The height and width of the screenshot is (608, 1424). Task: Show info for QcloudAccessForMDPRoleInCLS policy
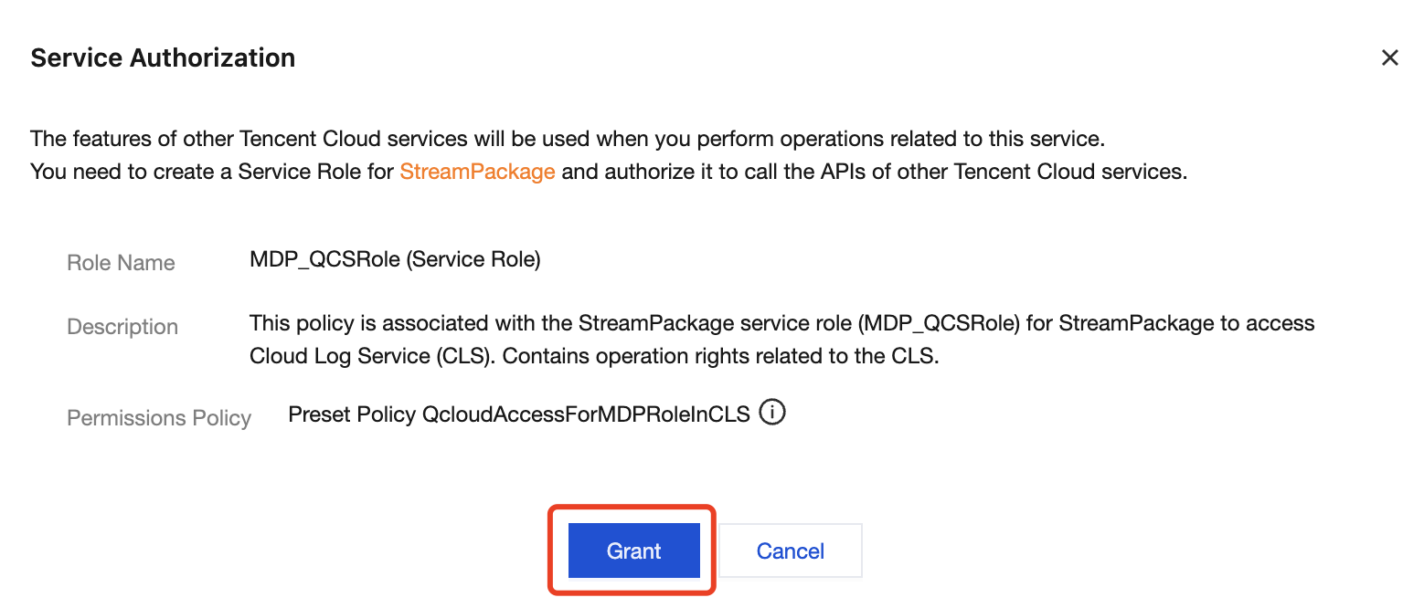(x=773, y=413)
